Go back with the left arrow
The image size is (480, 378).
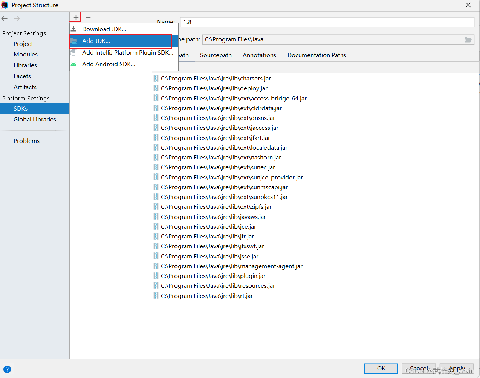5,18
